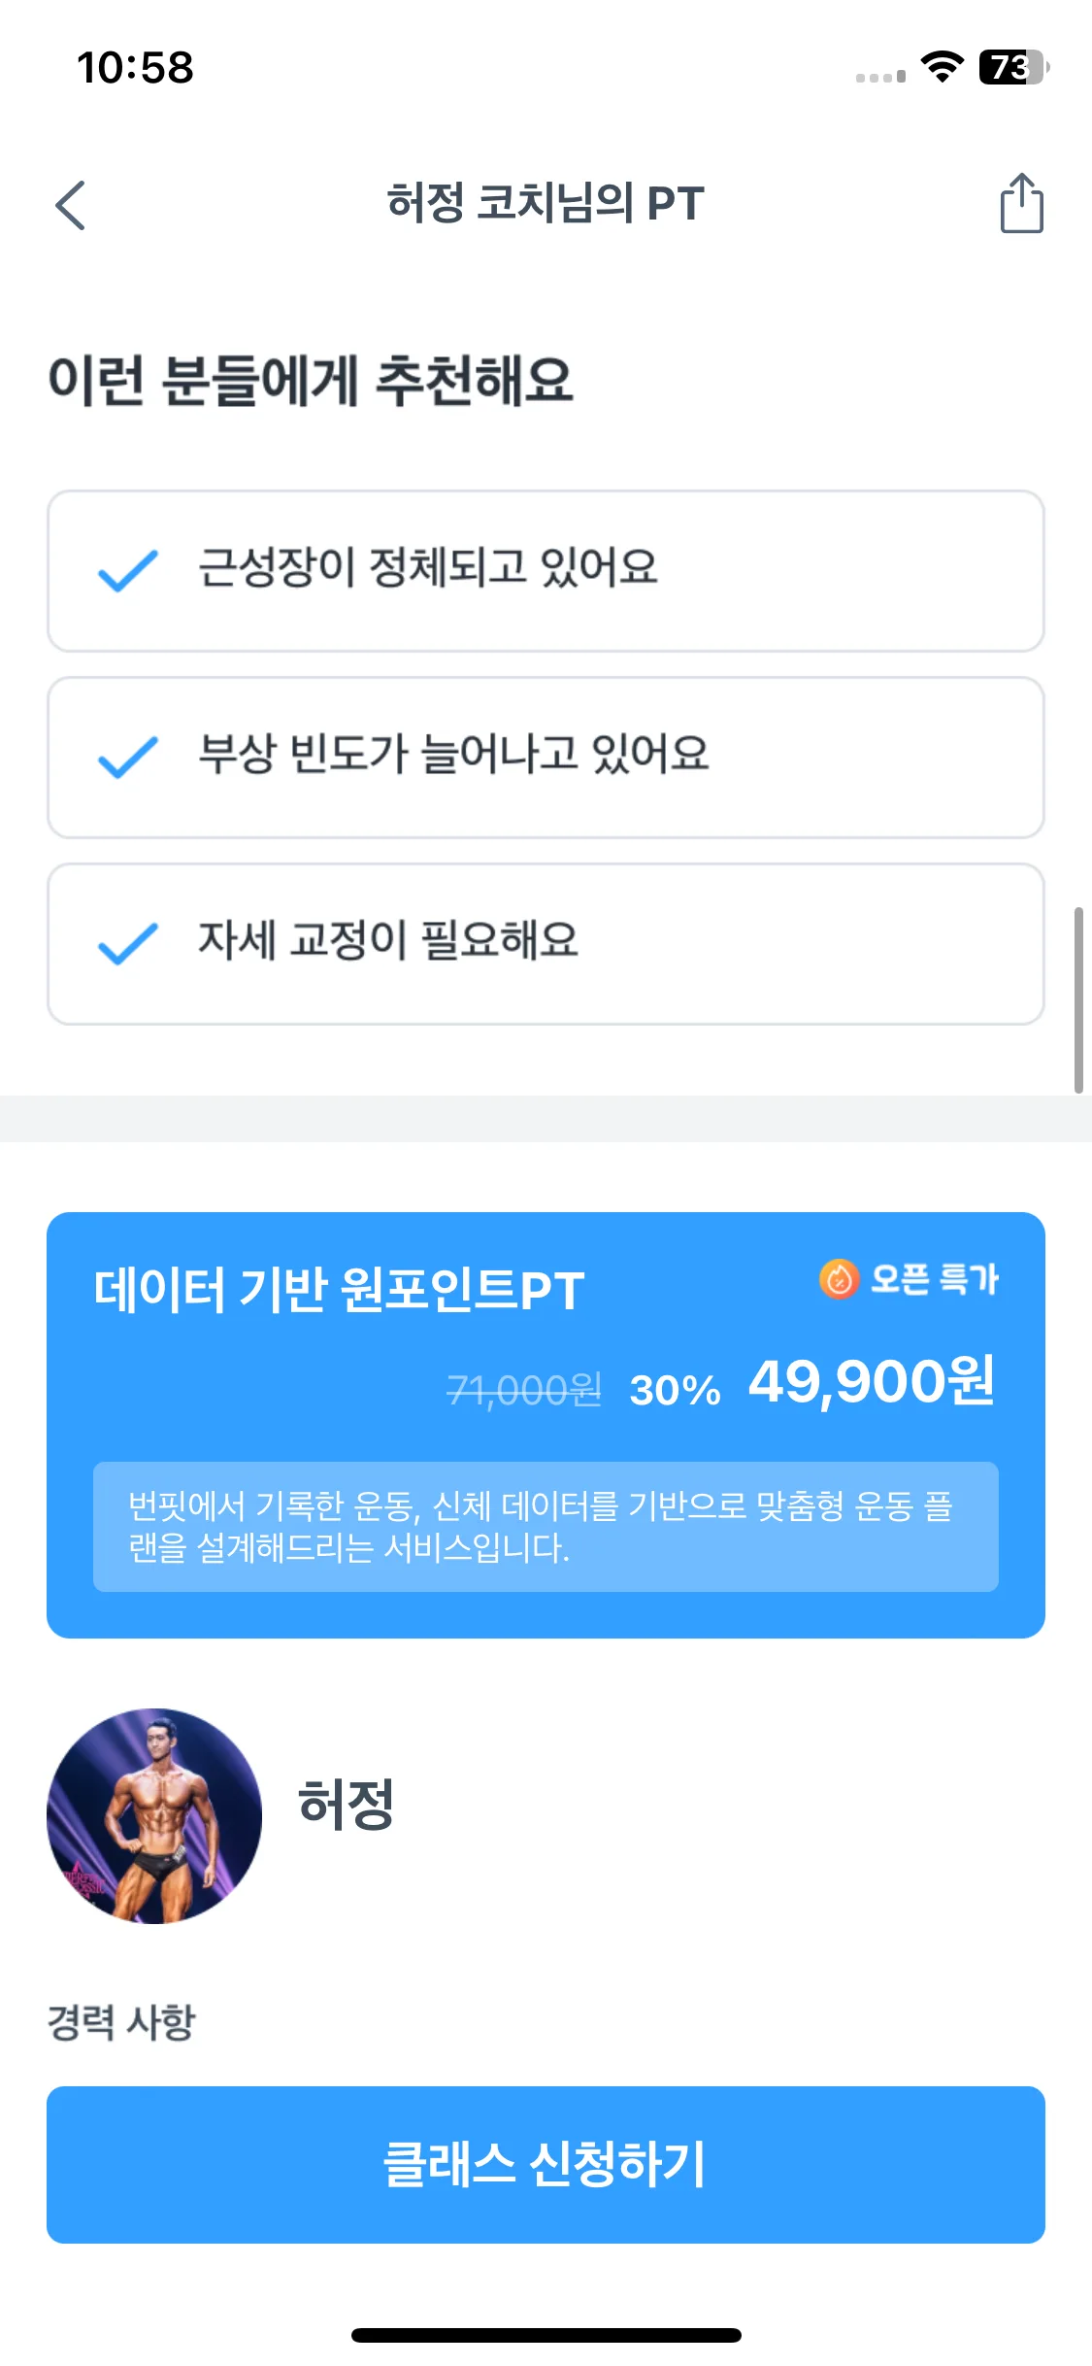Tap the Wi-Fi status icon
Image resolution: width=1092 pixels, height=2366 pixels.
click(x=942, y=66)
